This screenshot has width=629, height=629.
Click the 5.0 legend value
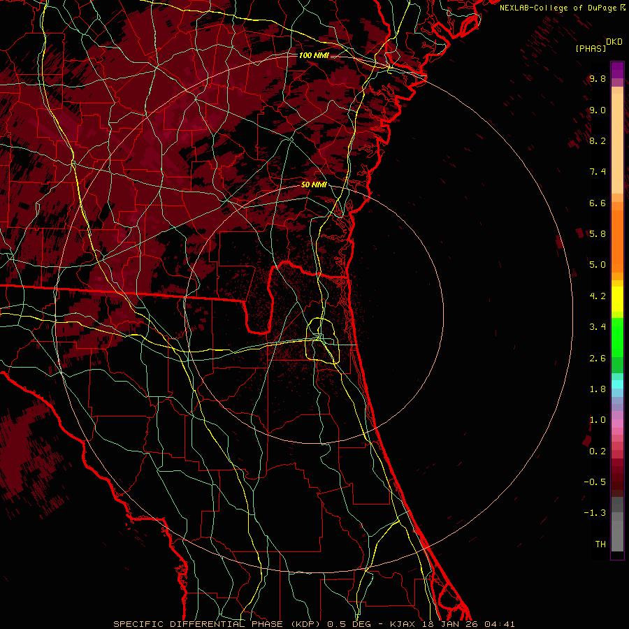click(598, 265)
